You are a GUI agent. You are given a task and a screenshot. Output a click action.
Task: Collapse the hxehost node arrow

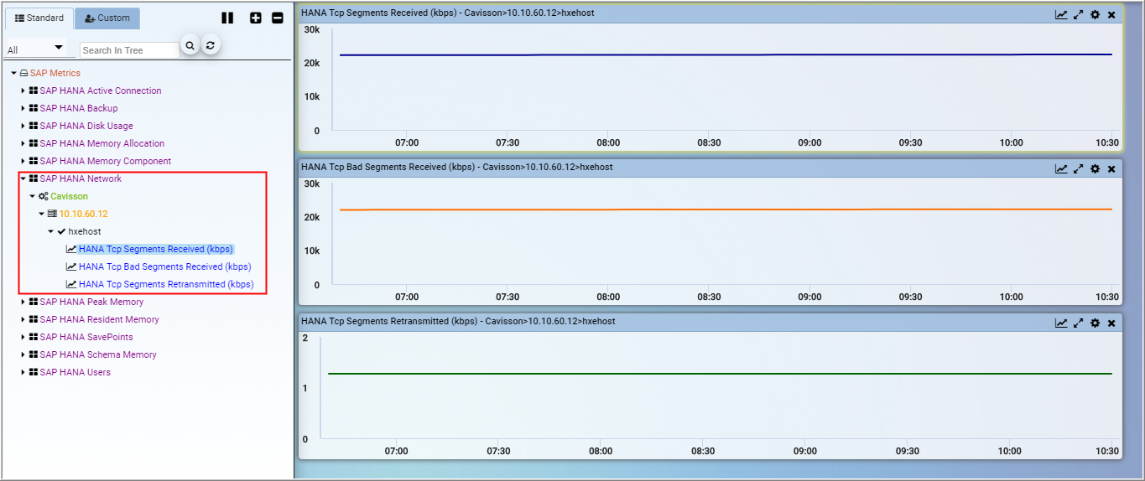point(51,231)
